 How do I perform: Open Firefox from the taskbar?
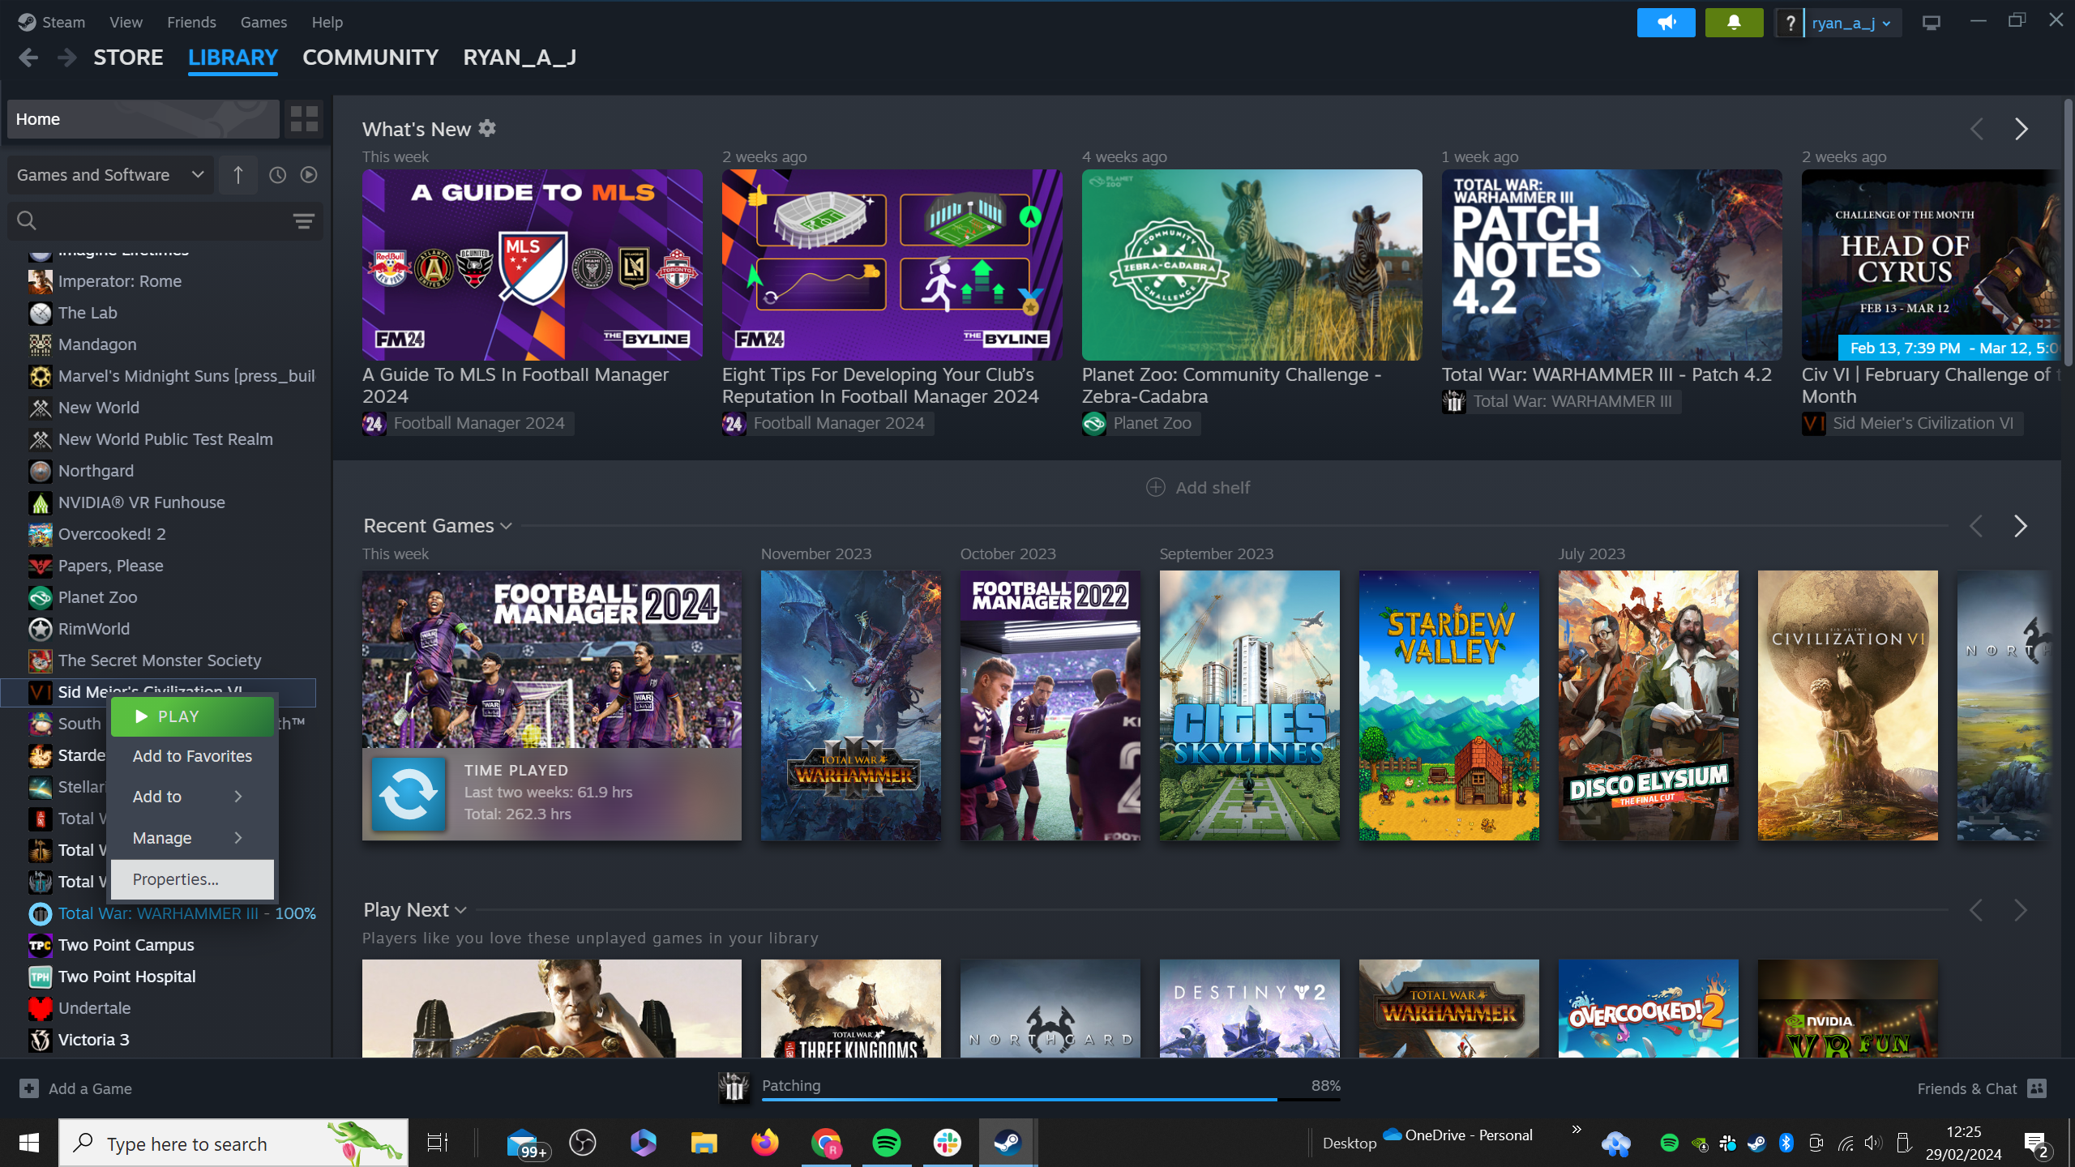coord(764,1143)
